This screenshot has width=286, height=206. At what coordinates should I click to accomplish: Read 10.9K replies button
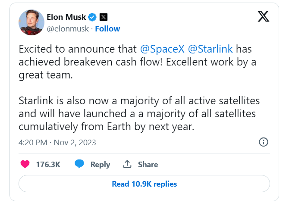[x=144, y=184]
